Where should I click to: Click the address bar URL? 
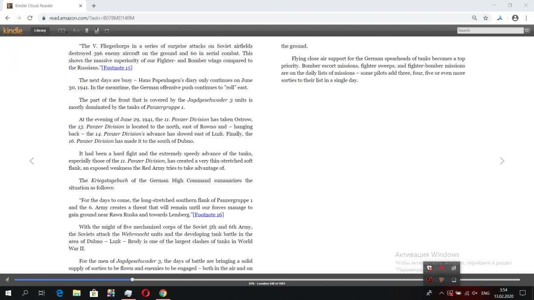92,18
